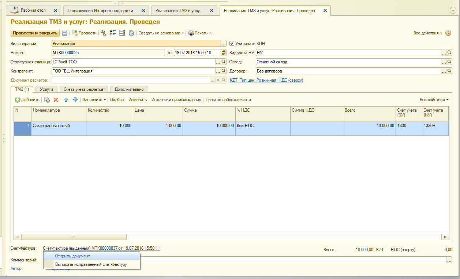The image size is (460, 279).
Task: Click Провести и закрыть button
Action: 35,33
